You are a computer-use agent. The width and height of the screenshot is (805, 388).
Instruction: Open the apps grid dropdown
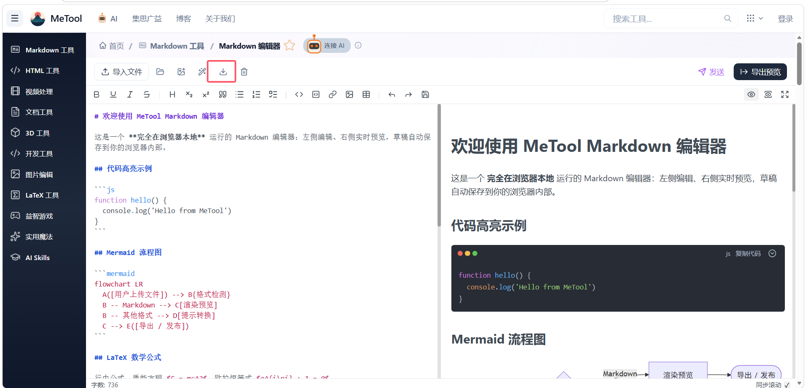(x=755, y=18)
